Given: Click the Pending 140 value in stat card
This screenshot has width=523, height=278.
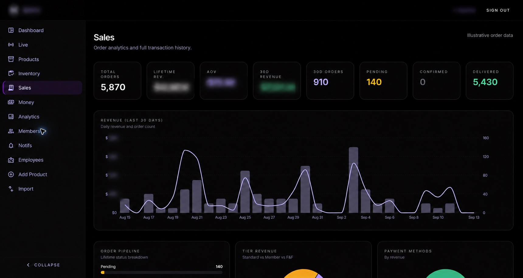Looking at the screenshot, I should pos(374,82).
